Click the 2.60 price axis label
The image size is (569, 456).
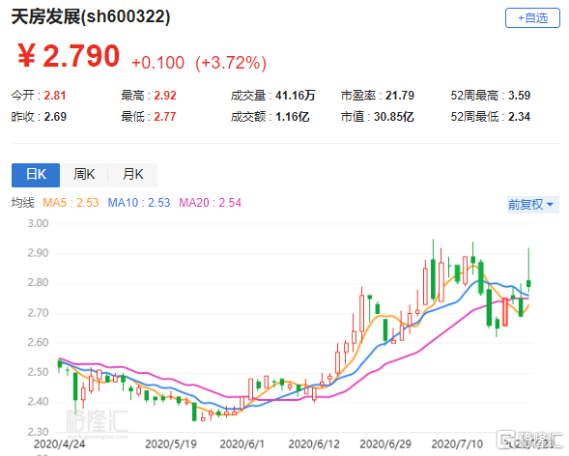pyautogui.click(x=38, y=342)
